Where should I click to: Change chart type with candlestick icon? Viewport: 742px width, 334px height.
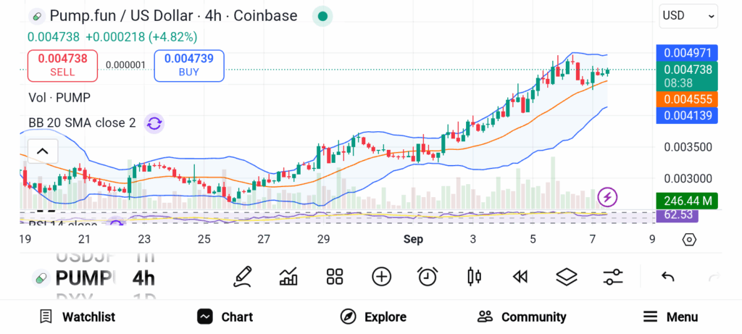click(475, 276)
